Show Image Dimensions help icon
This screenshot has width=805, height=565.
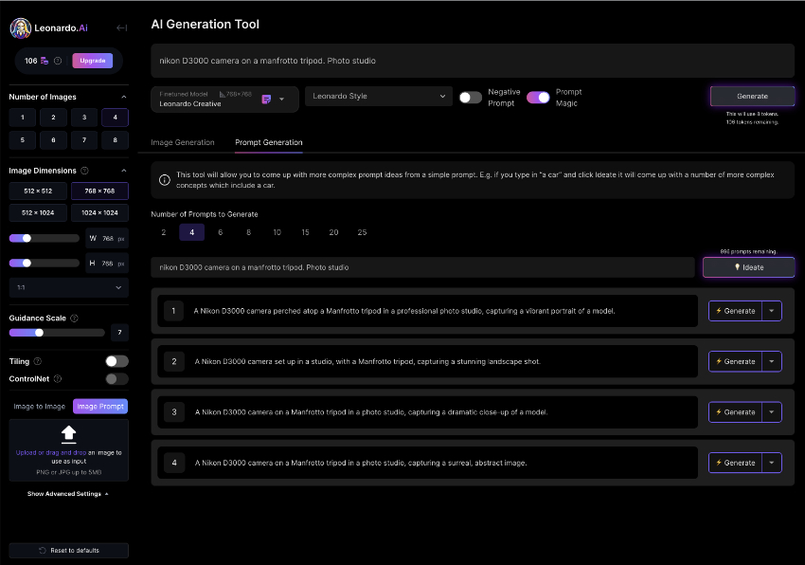(x=84, y=171)
